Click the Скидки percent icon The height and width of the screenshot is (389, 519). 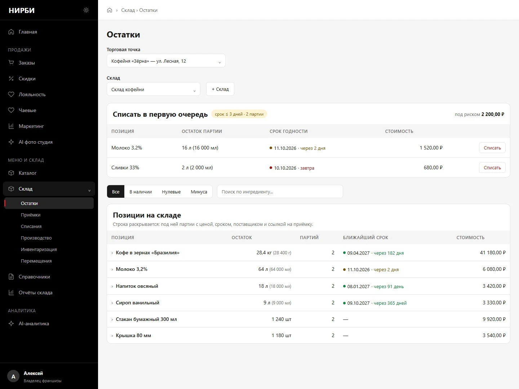(x=11, y=79)
